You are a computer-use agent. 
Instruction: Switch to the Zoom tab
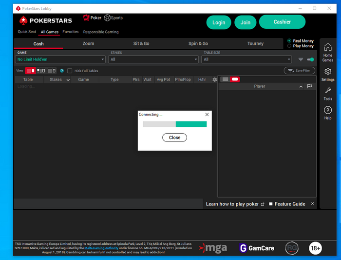tap(88, 43)
